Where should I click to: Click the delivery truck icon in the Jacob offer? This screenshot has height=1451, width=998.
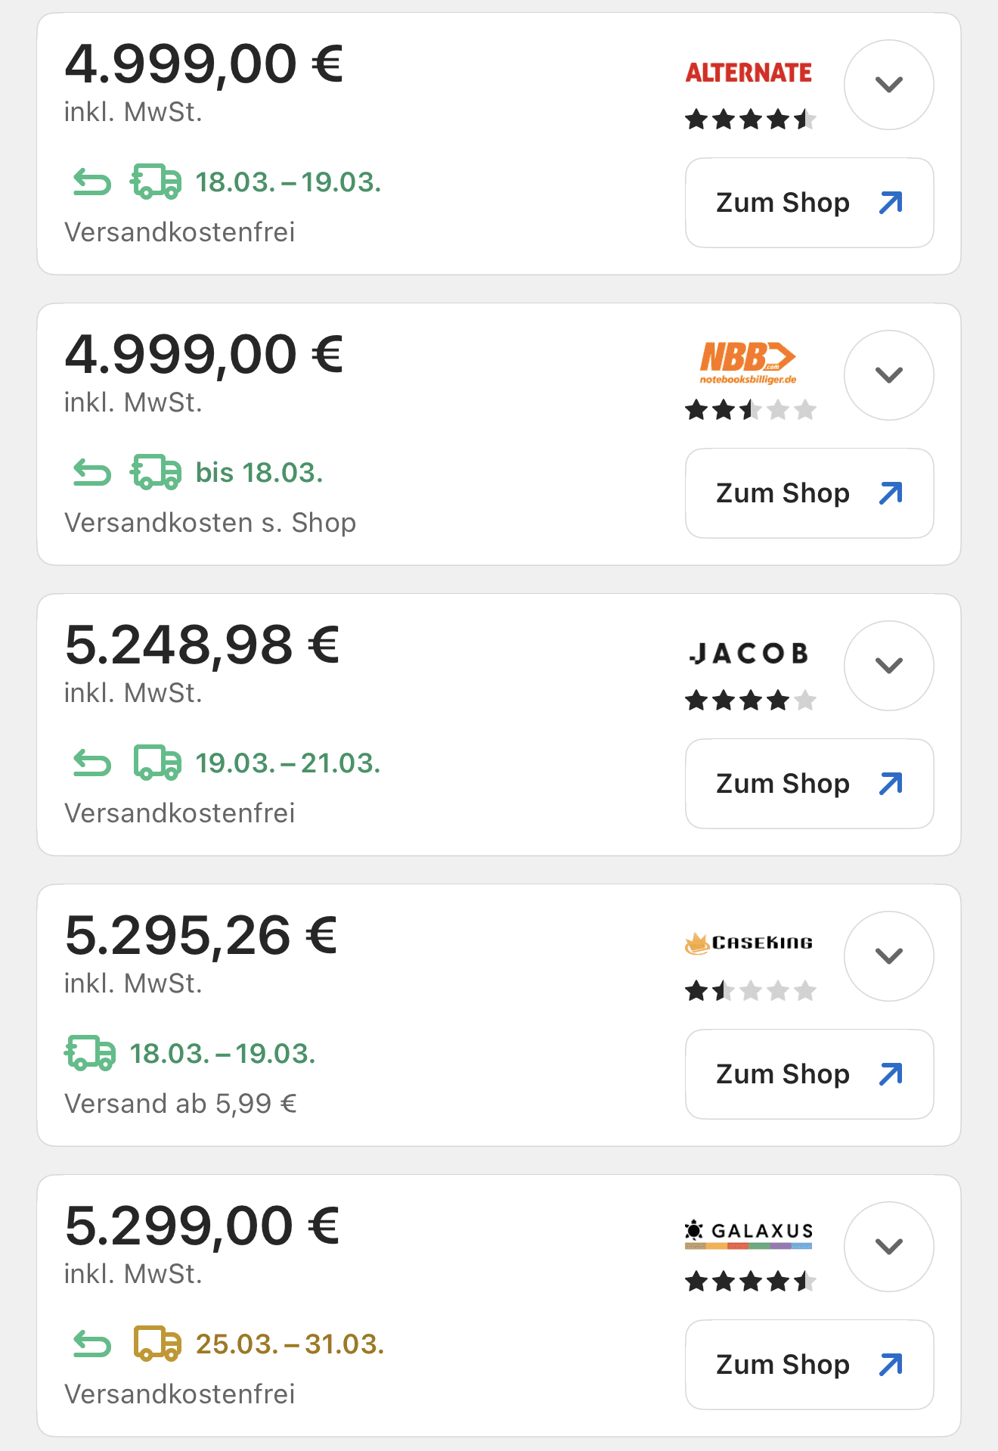point(157,763)
